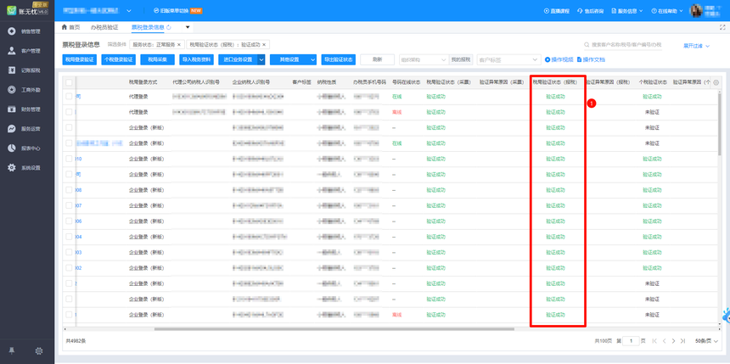Expand filters with 展开过滤
The width and height of the screenshot is (730, 364).
point(696,46)
